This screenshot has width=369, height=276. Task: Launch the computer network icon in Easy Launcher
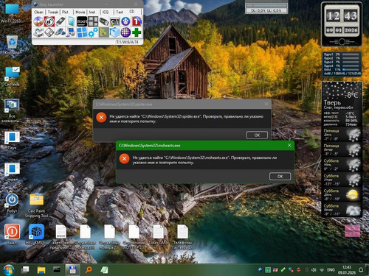point(71,32)
